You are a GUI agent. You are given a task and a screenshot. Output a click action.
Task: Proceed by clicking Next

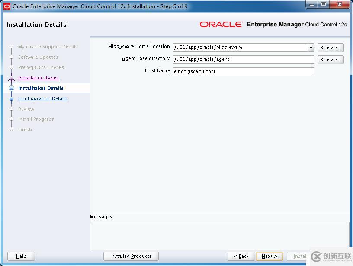coord(269,256)
